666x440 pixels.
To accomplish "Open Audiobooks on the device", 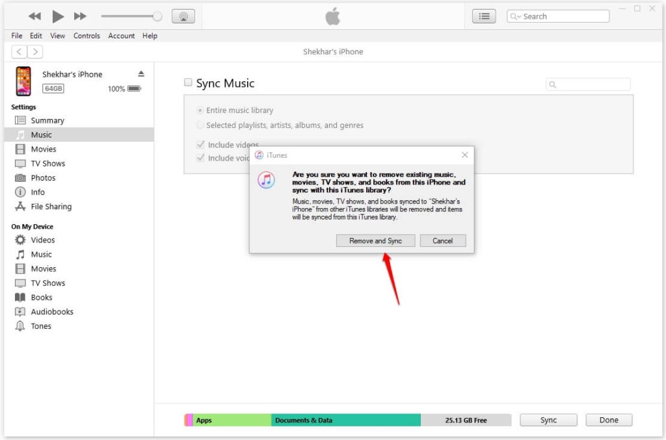I will 79,312.
